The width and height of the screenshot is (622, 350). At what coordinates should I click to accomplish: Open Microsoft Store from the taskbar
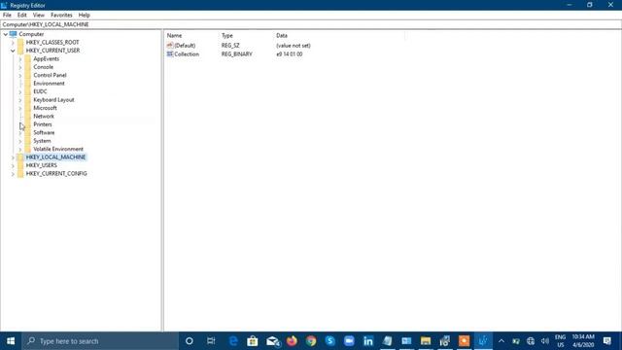coord(253,341)
